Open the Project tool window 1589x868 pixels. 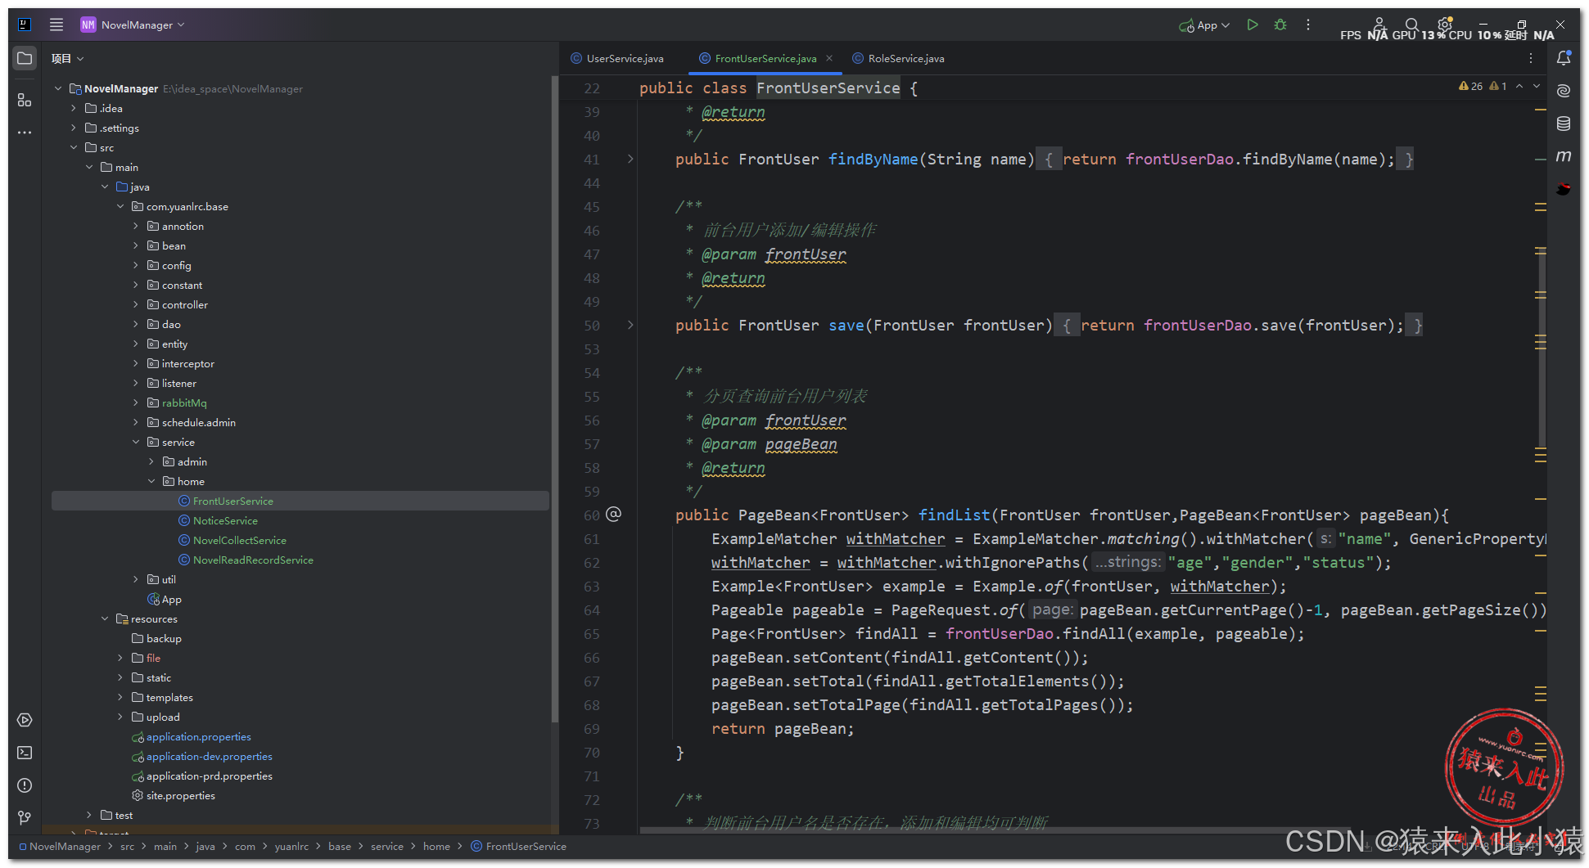pos(25,58)
